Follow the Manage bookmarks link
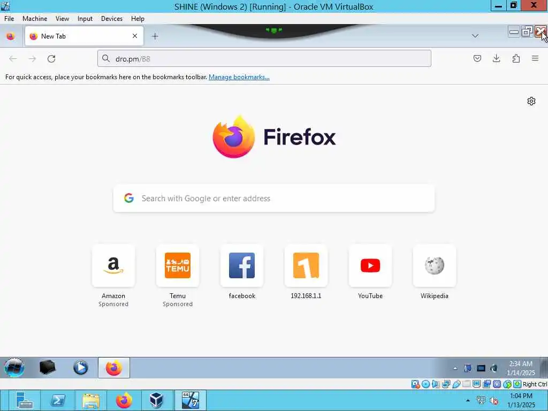 point(239,77)
